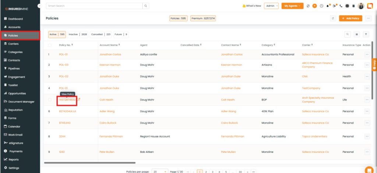Open the notifications bell icon
The width and height of the screenshot is (377, 173).
click(x=328, y=6)
